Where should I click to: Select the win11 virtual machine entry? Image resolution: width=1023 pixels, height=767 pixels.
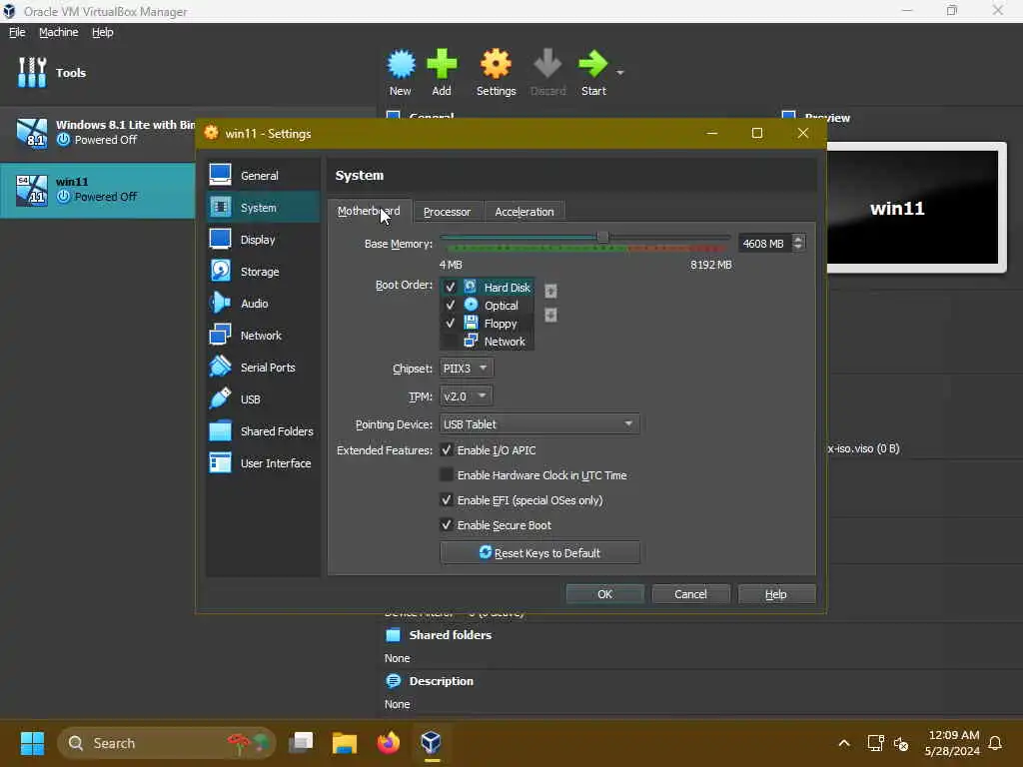point(98,190)
